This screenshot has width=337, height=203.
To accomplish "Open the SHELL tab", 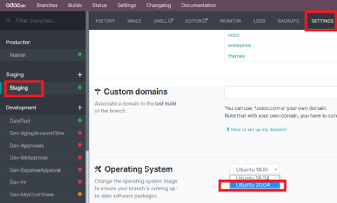I will tap(163, 21).
